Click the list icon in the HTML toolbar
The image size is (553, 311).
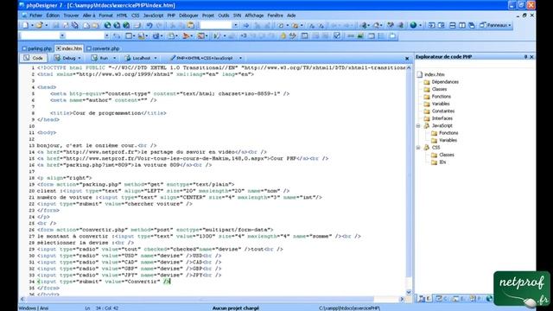click(x=381, y=36)
